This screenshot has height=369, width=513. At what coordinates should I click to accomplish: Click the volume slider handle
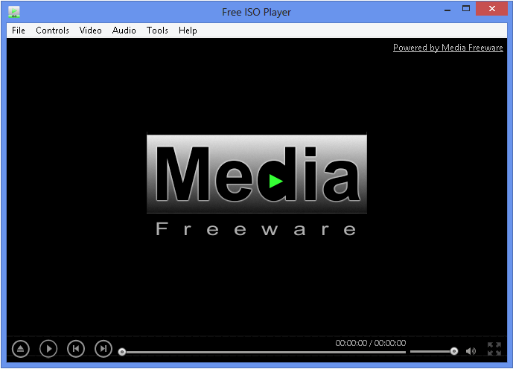454,351
